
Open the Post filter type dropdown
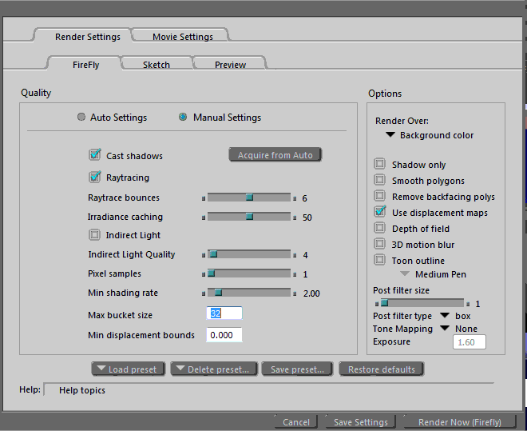(445, 316)
